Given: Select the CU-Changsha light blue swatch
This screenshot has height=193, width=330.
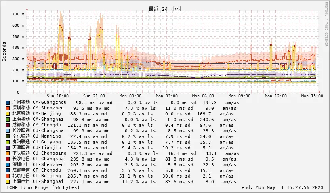Looking at the screenshot, I should (x=8, y=131).
